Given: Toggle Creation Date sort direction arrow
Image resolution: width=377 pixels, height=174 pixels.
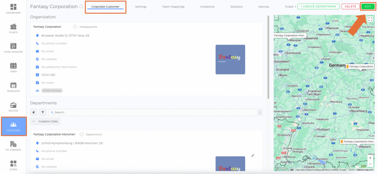Looking at the screenshot, I should pyautogui.click(x=34, y=121).
